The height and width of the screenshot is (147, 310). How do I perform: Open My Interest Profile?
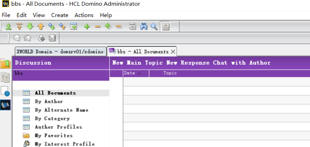click(x=65, y=144)
